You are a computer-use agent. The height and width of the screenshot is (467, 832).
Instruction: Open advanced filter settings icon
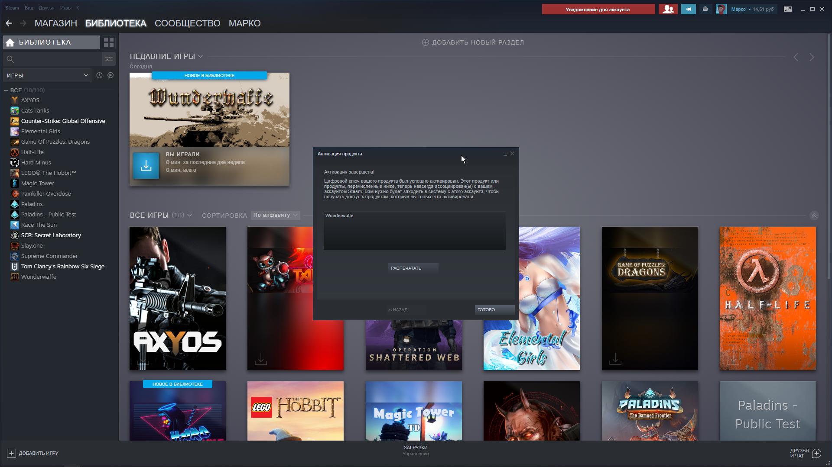click(x=109, y=59)
